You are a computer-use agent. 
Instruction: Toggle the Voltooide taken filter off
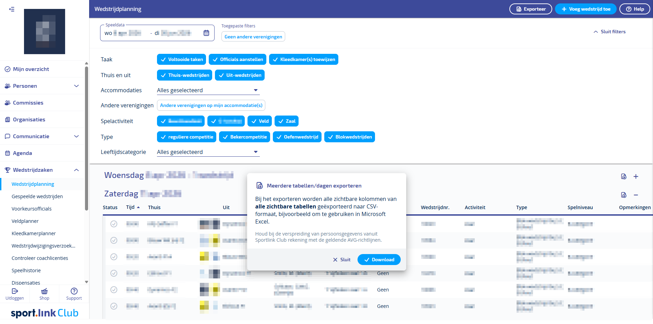(181, 59)
